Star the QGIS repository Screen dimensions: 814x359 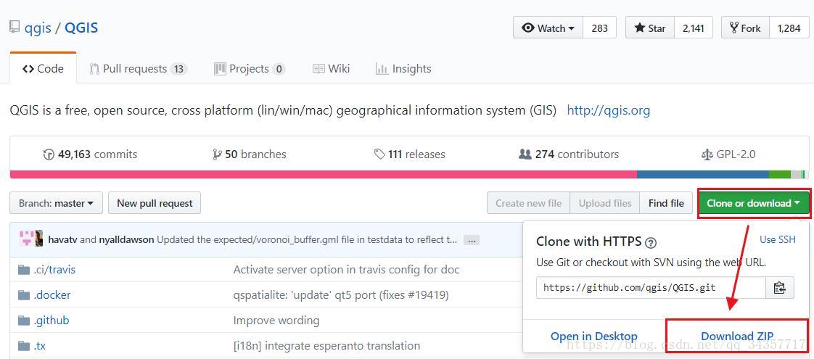pyautogui.click(x=650, y=28)
